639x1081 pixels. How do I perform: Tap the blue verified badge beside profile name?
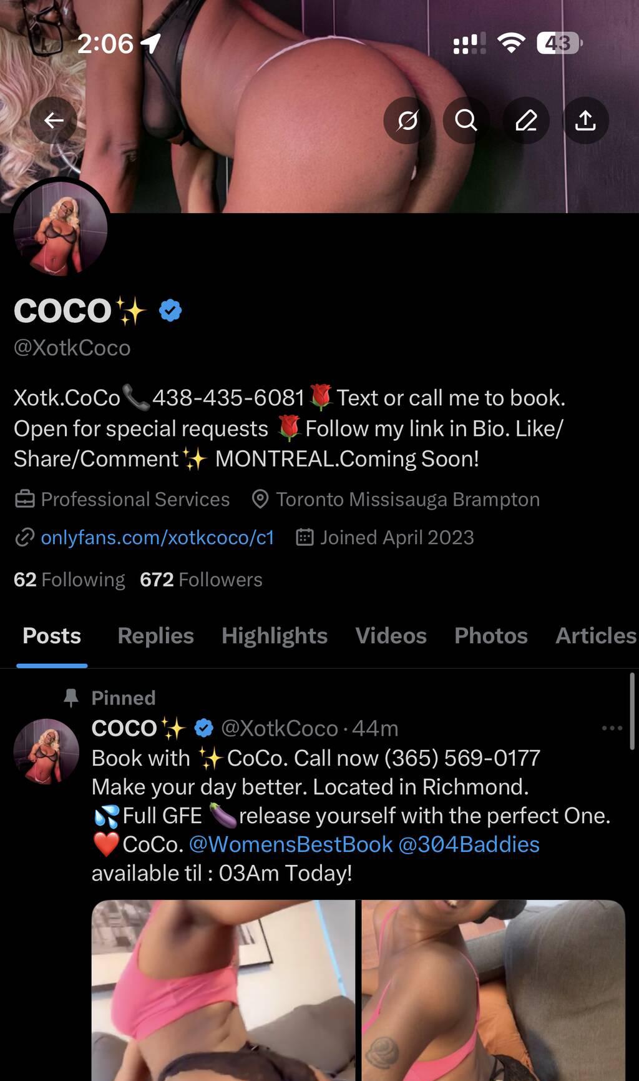click(x=170, y=310)
